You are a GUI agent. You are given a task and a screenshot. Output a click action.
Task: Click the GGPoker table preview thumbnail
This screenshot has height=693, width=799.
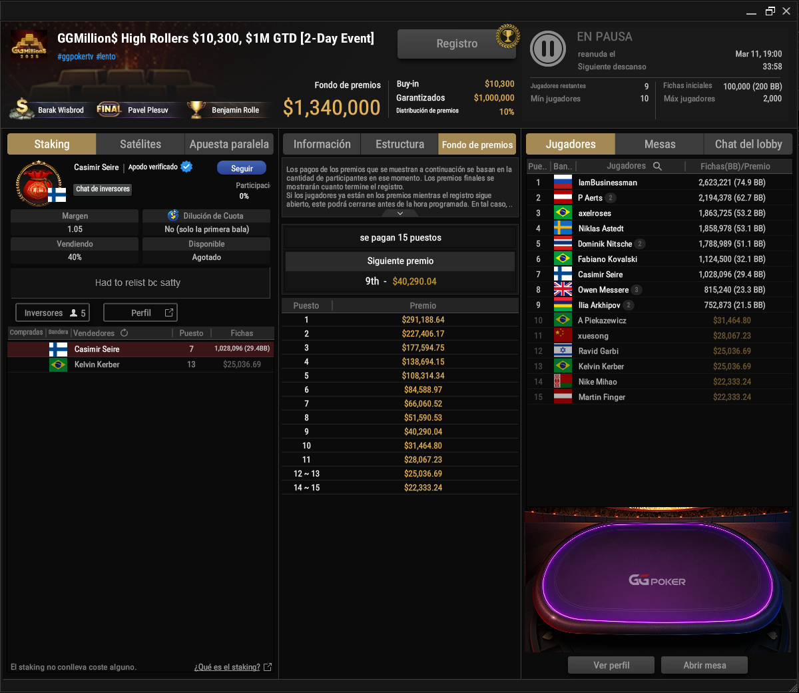click(658, 580)
